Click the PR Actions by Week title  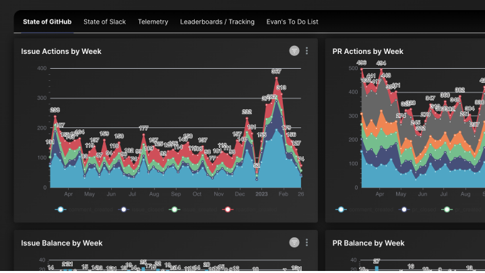(368, 51)
